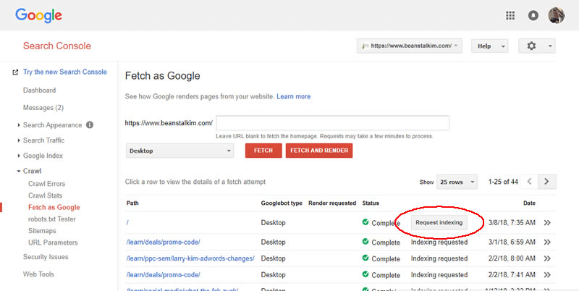Select Crawl Errors in sidebar
579x291 pixels.
(46, 184)
